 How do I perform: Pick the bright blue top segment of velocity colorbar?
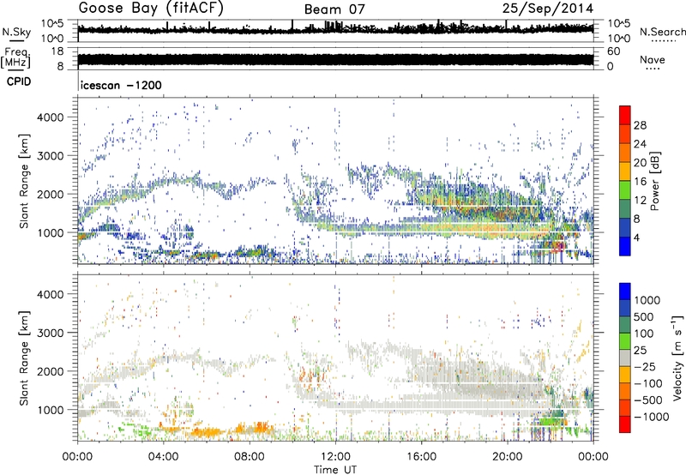[625, 292]
